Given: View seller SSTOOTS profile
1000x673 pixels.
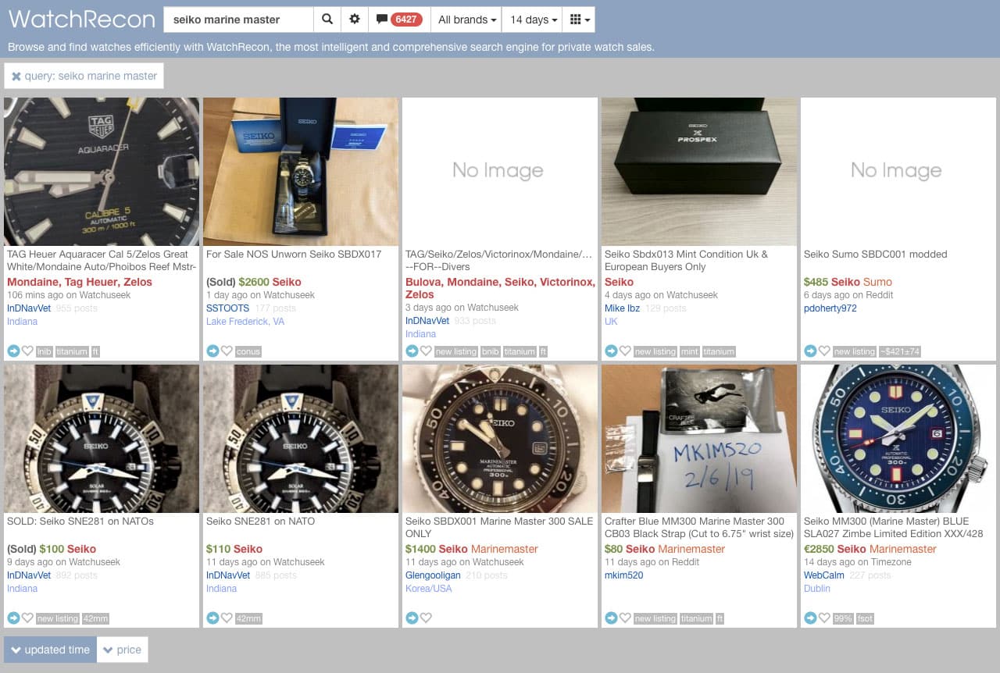Looking at the screenshot, I should pyautogui.click(x=227, y=308).
